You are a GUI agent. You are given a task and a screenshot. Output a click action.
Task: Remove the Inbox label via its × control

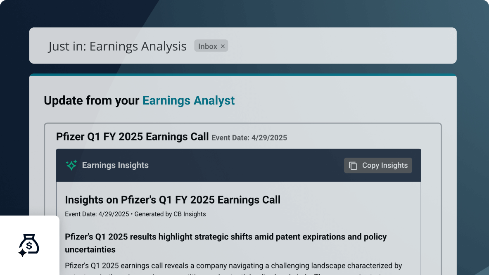[223, 46]
